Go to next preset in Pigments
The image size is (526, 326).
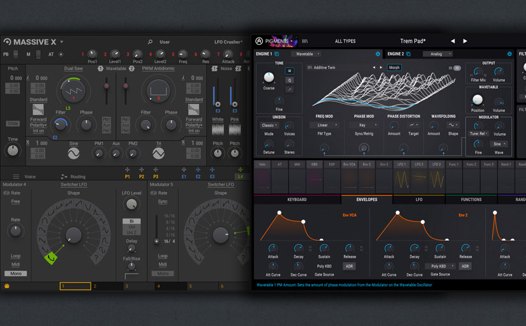[x=465, y=41]
